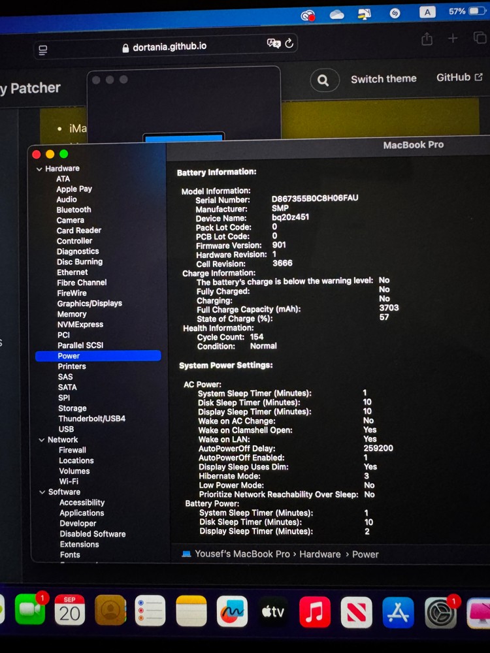Click the battery 57% status icon
This screenshot has height=653, width=490.
pos(467,11)
